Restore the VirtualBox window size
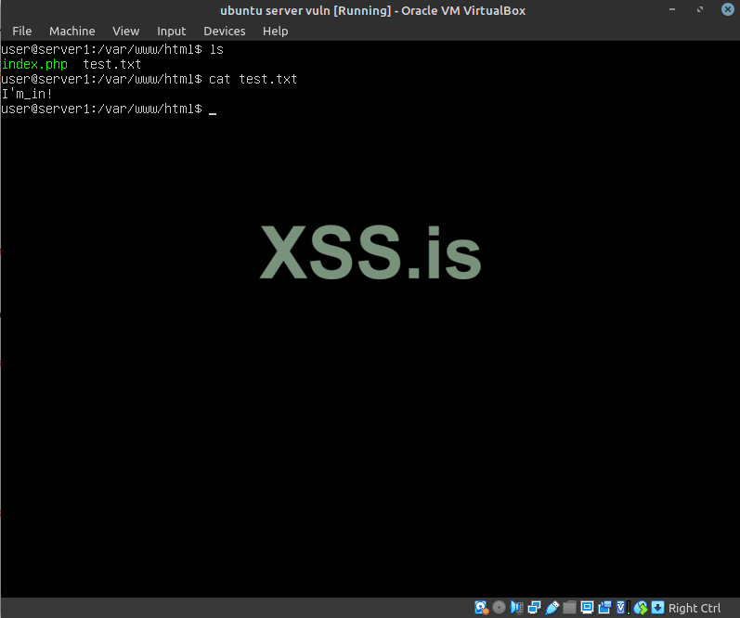740x618 pixels. [700, 9]
